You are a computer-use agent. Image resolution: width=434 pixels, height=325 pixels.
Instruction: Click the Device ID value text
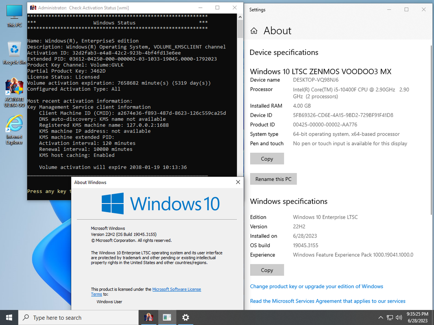coord(343,115)
